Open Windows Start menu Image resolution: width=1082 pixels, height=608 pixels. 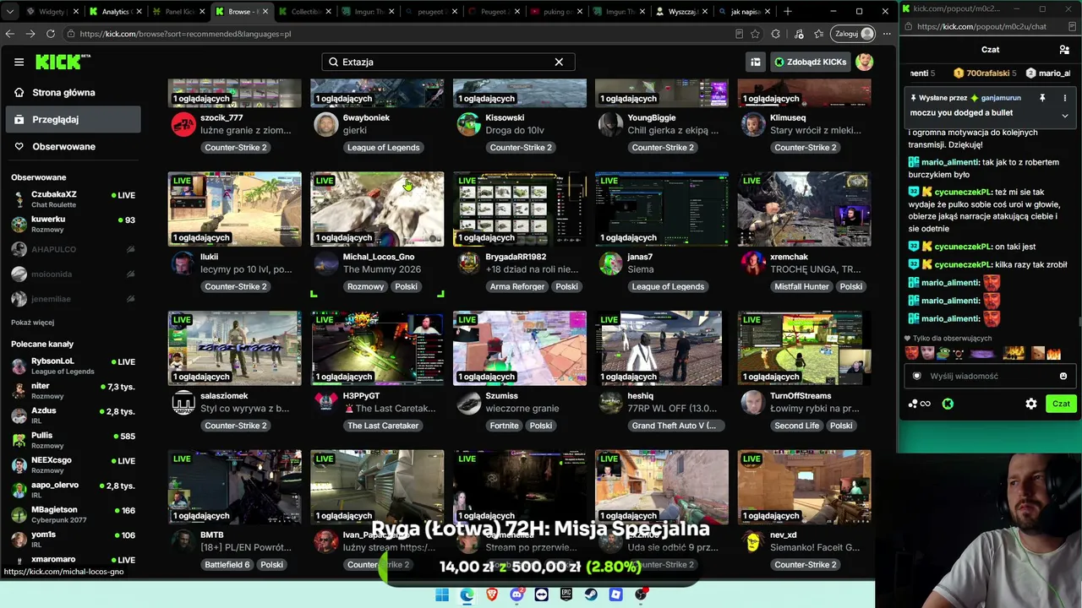442,594
